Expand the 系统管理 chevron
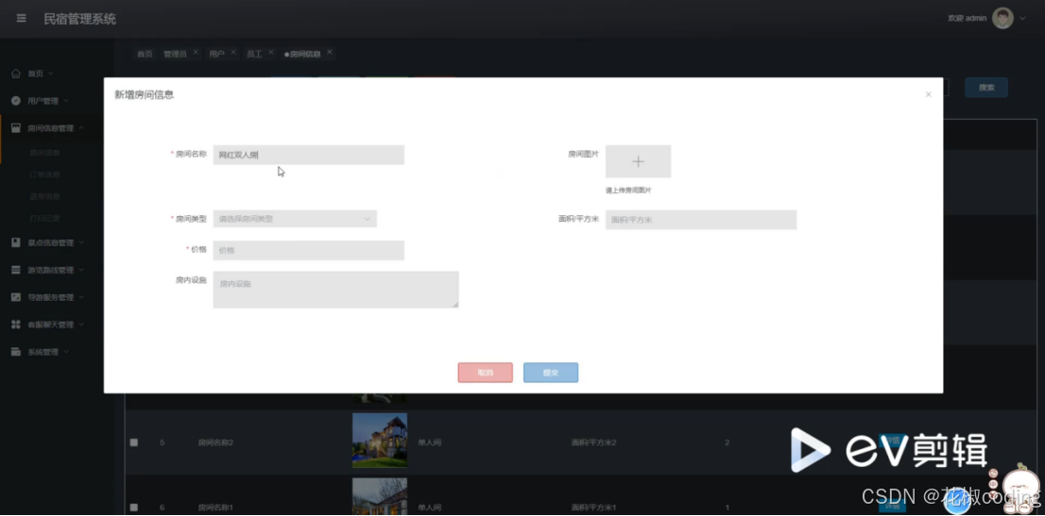This screenshot has height=516, width=1045. pyautogui.click(x=66, y=352)
